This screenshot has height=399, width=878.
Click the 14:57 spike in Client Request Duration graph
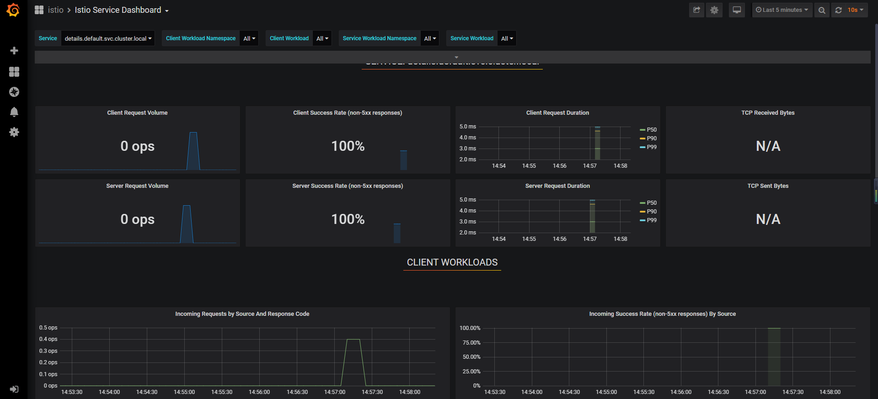click(597, 143)
